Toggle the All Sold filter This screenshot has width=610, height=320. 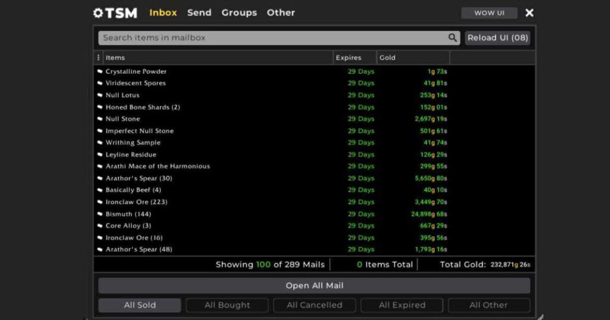tap(140, 305)
